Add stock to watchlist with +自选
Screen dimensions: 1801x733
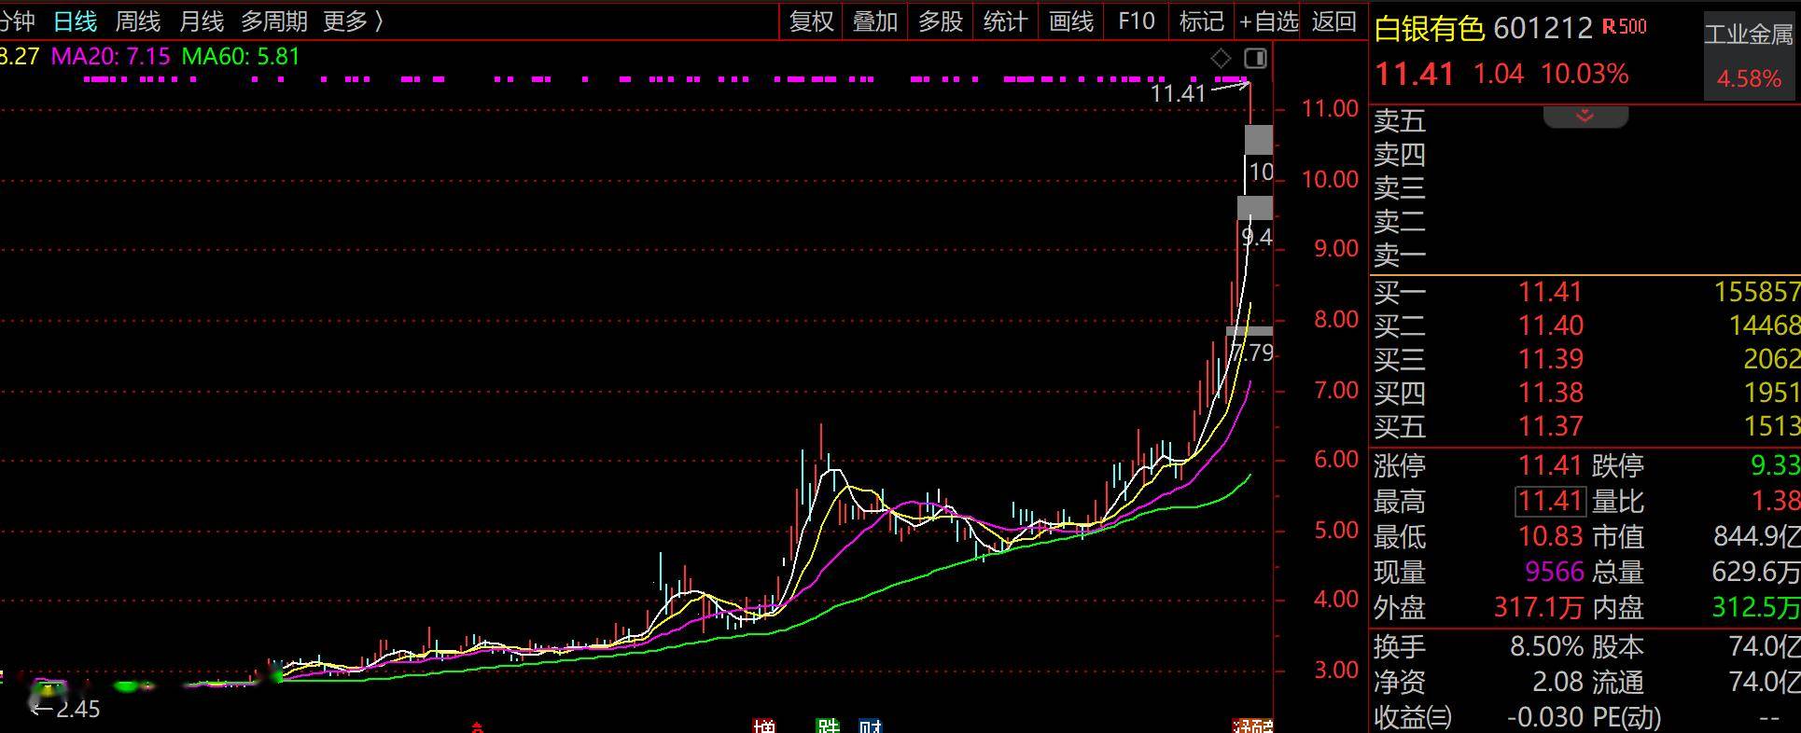tap(1268, 21)
